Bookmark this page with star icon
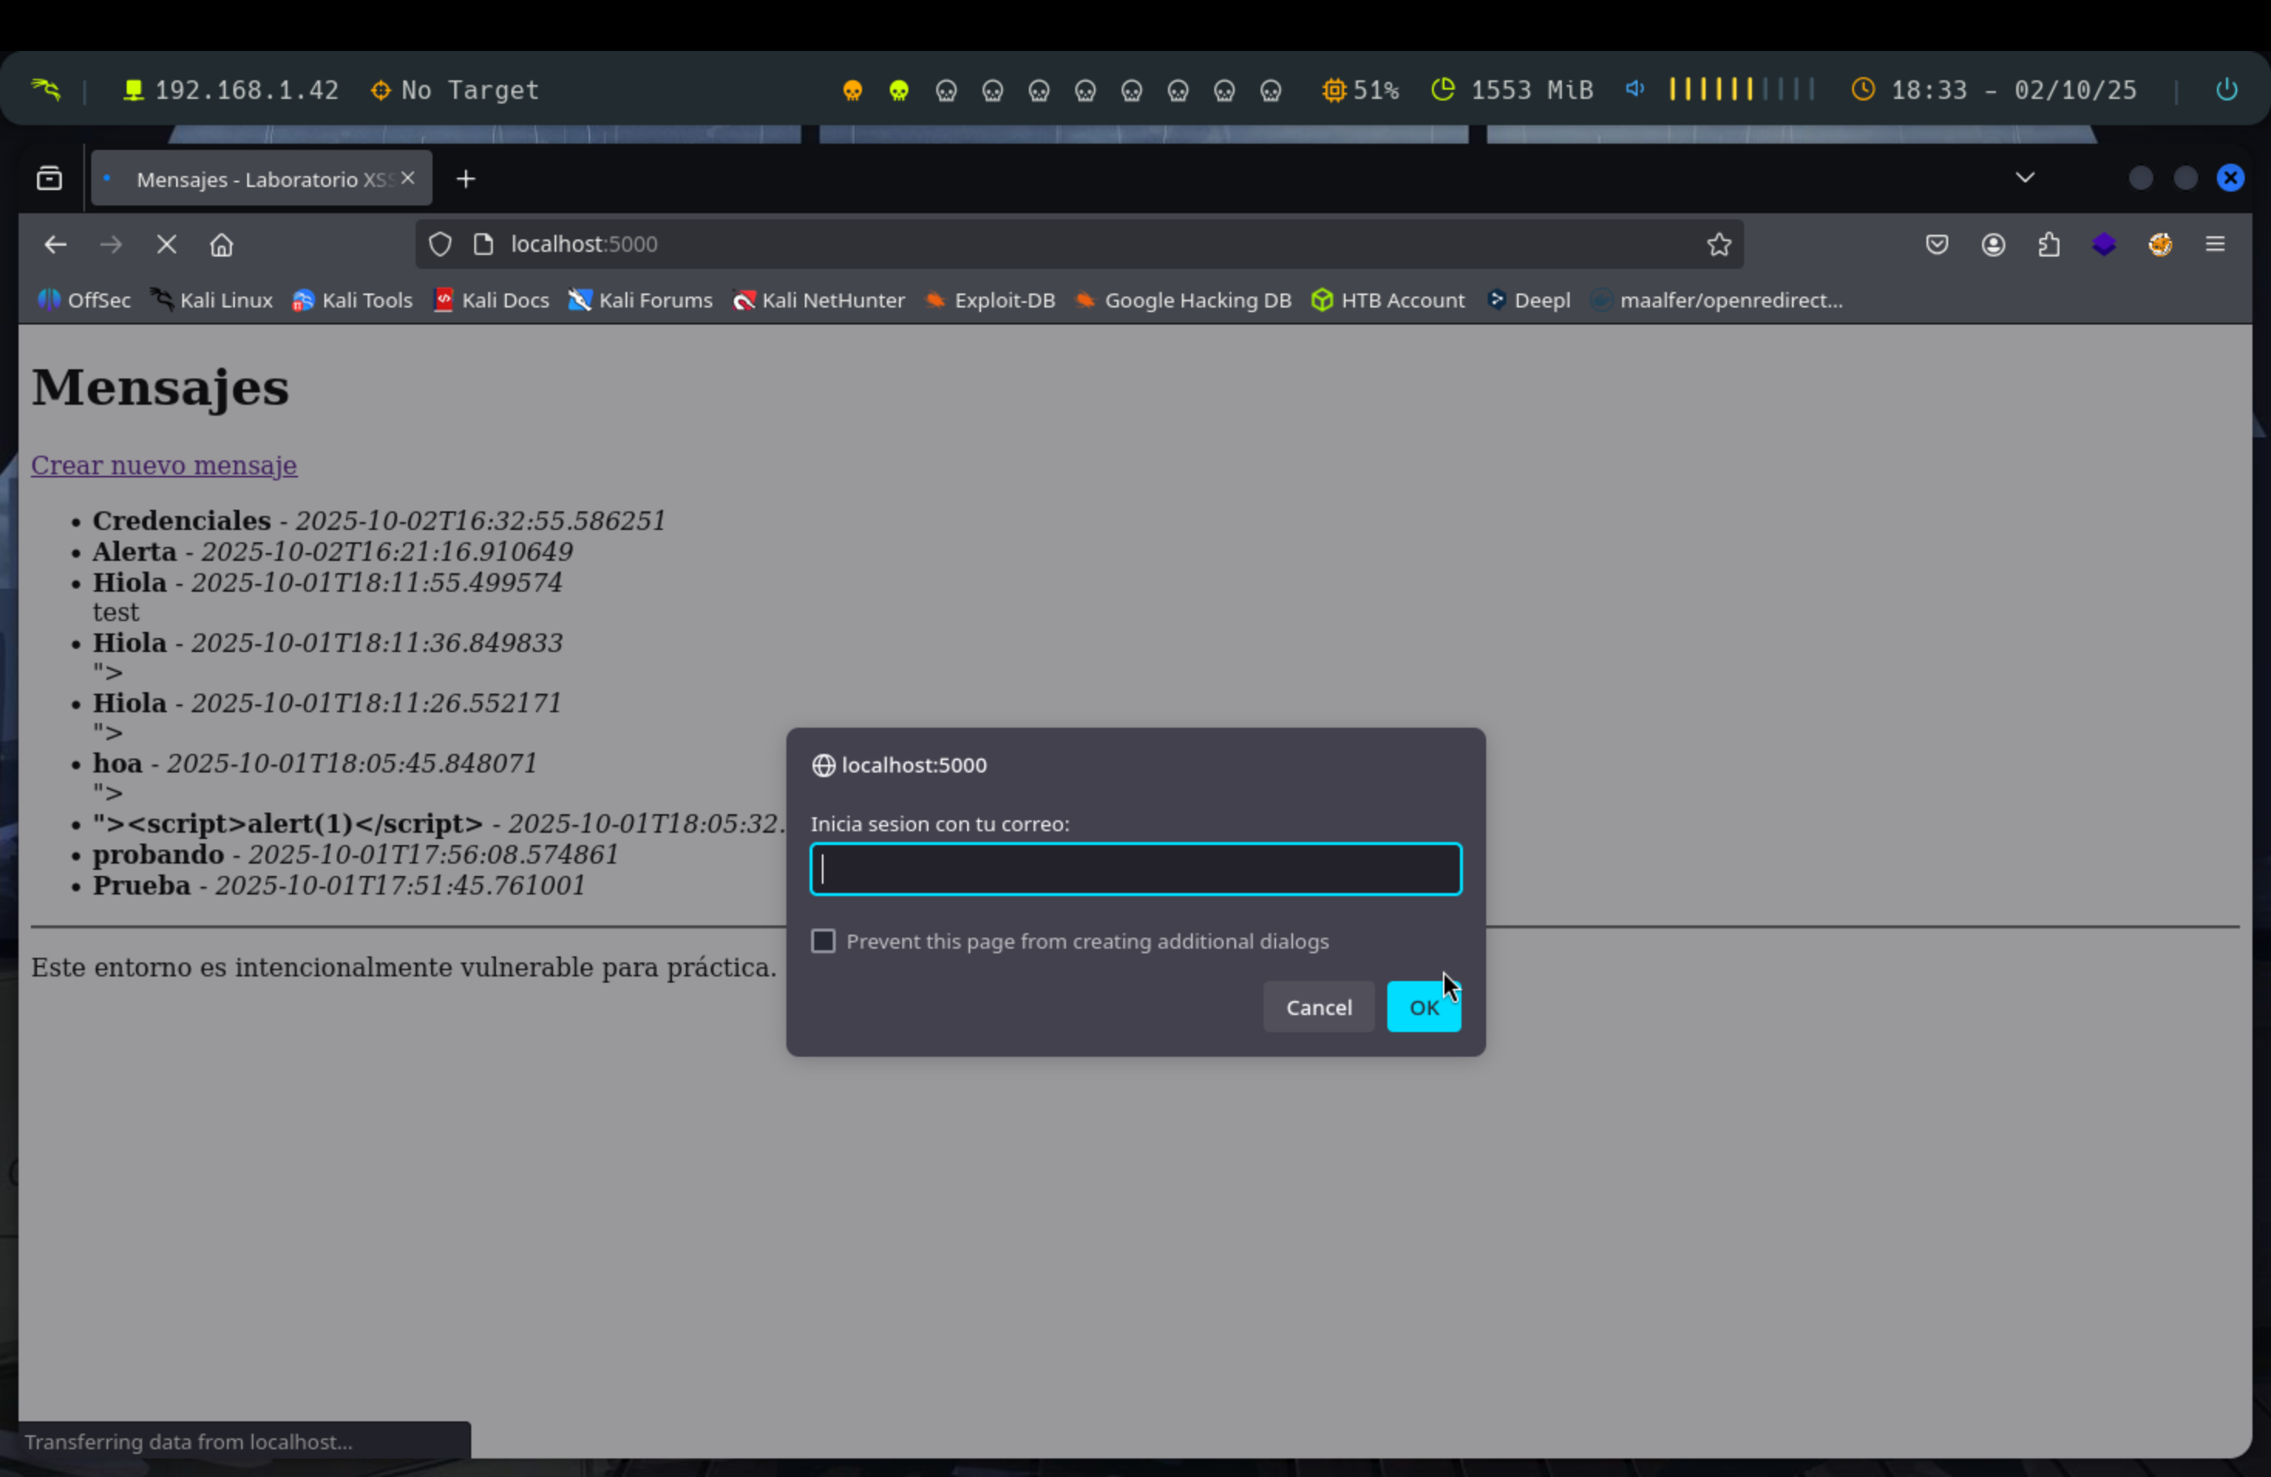2271x1477 pixels. (x=1719, y=244)
